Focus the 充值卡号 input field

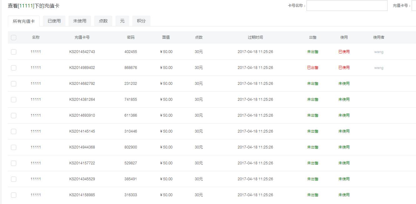coord(414,6)
